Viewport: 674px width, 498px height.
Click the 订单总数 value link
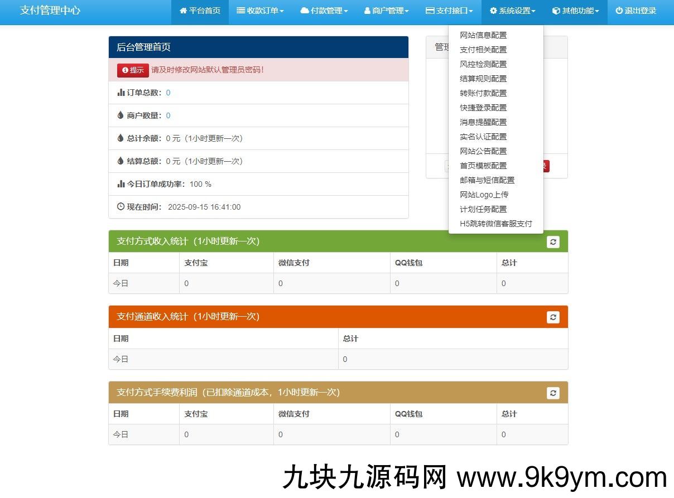(168, 93)
